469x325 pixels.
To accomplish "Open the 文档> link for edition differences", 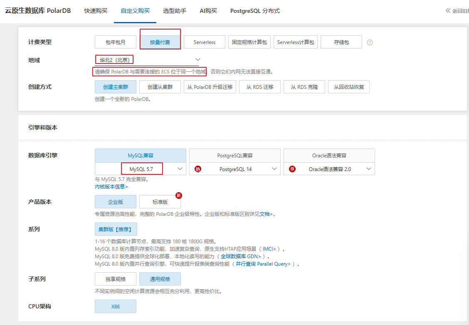I will [x=266, y=214].
